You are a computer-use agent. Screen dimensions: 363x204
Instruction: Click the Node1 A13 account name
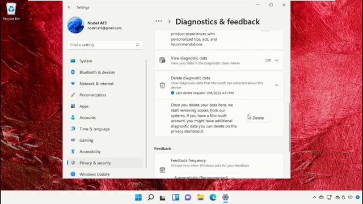97,23
